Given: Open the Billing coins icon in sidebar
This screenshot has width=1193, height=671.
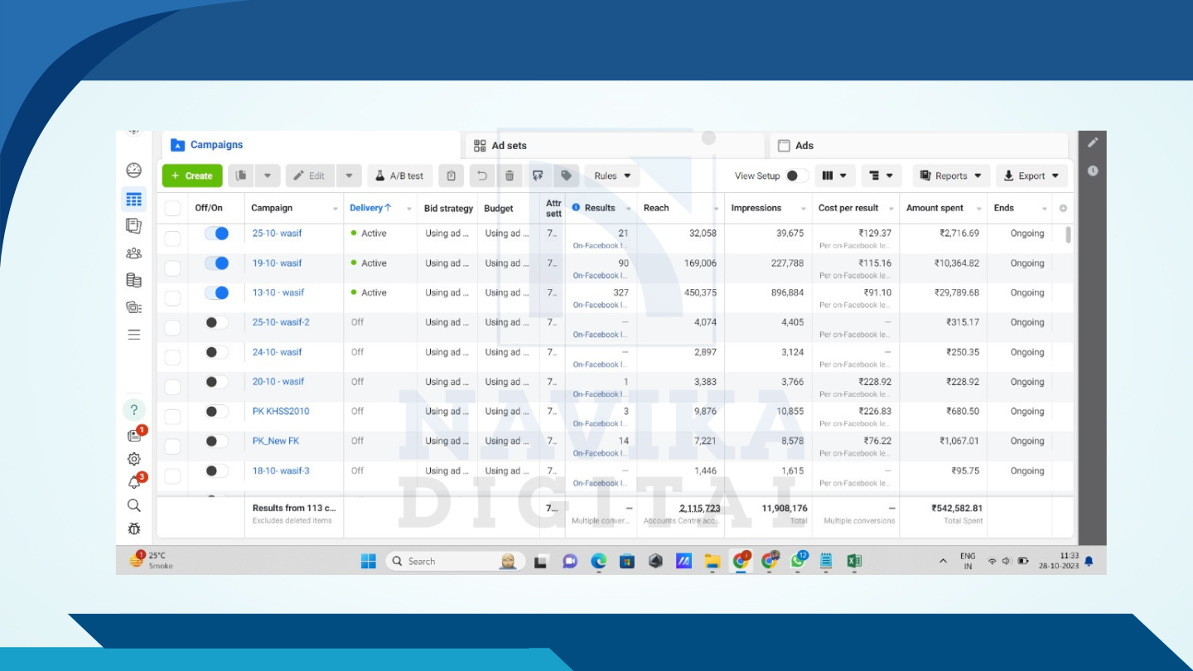Looking at the screenshot, I should pos(133,281).
